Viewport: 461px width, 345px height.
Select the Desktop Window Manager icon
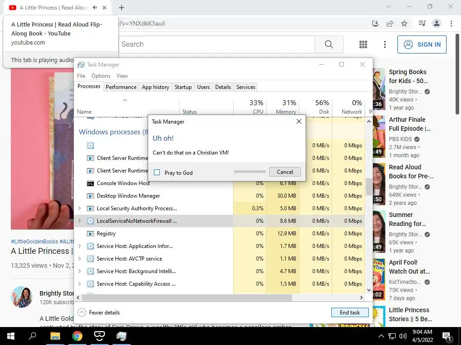90,196
